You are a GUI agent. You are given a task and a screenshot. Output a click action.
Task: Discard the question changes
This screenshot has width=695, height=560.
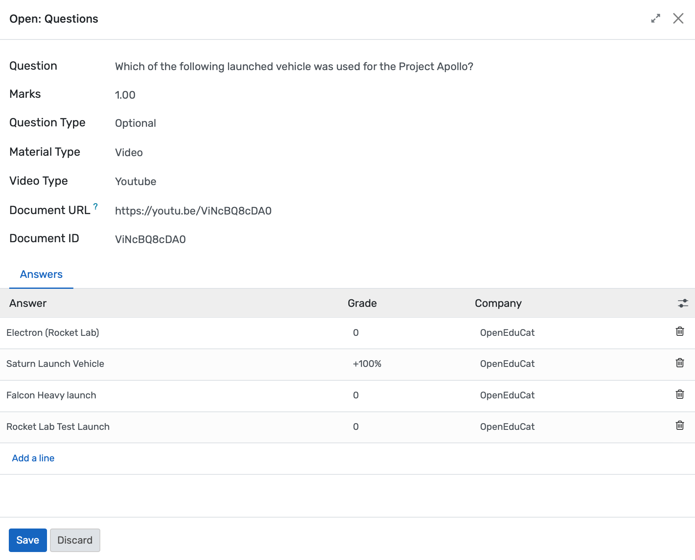(x=75, y=540)
